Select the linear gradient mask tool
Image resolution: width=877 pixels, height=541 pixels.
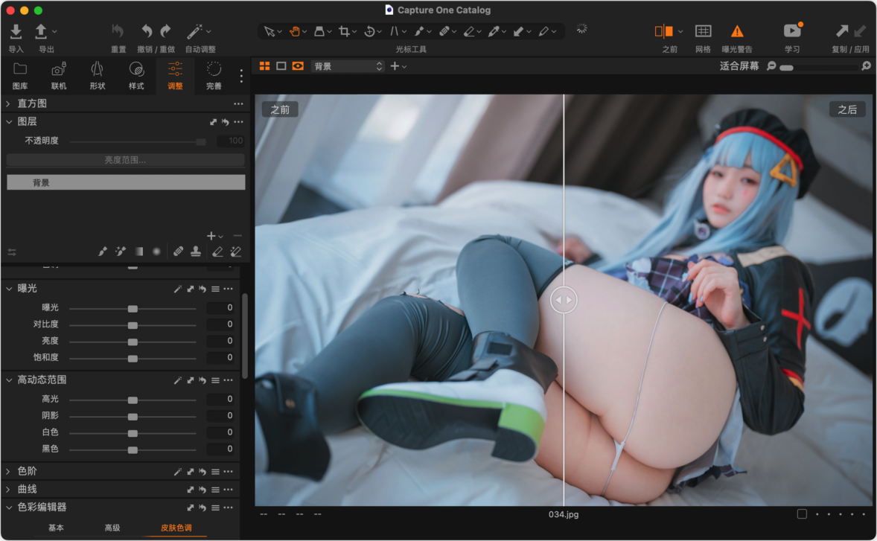(138, 252)
